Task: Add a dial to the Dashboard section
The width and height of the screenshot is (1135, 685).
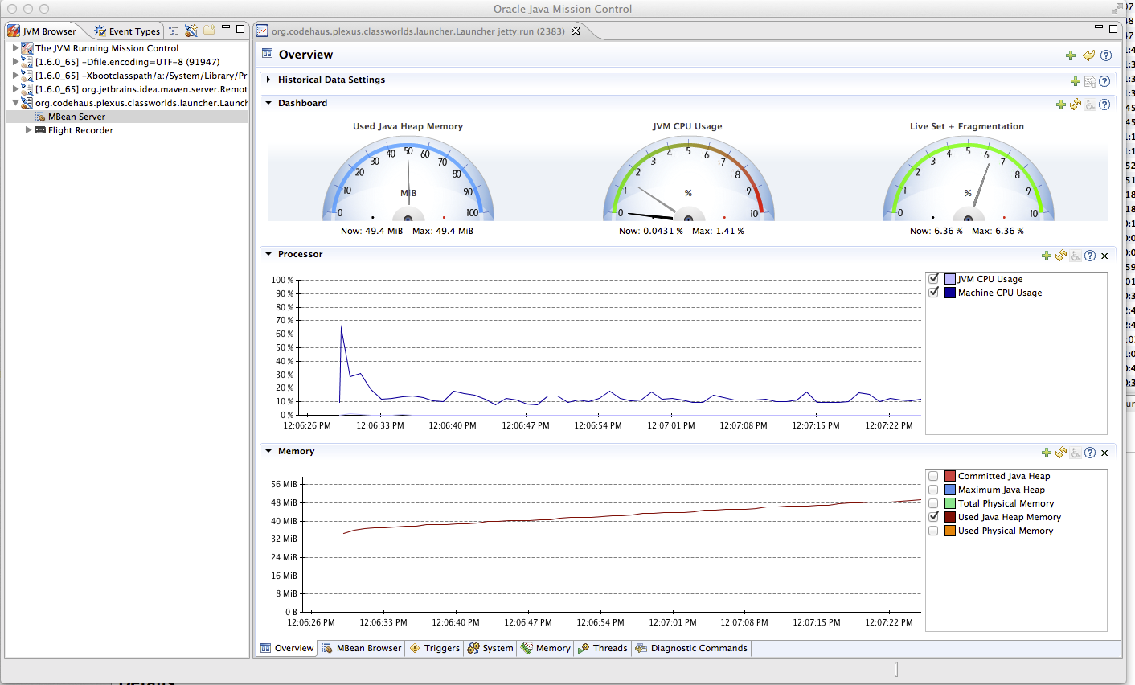Action: [x=1061, y=105]
